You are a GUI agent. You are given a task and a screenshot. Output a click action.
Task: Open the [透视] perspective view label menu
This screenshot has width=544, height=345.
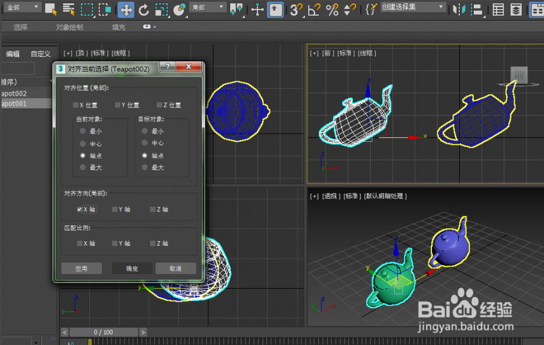[331, 196]
